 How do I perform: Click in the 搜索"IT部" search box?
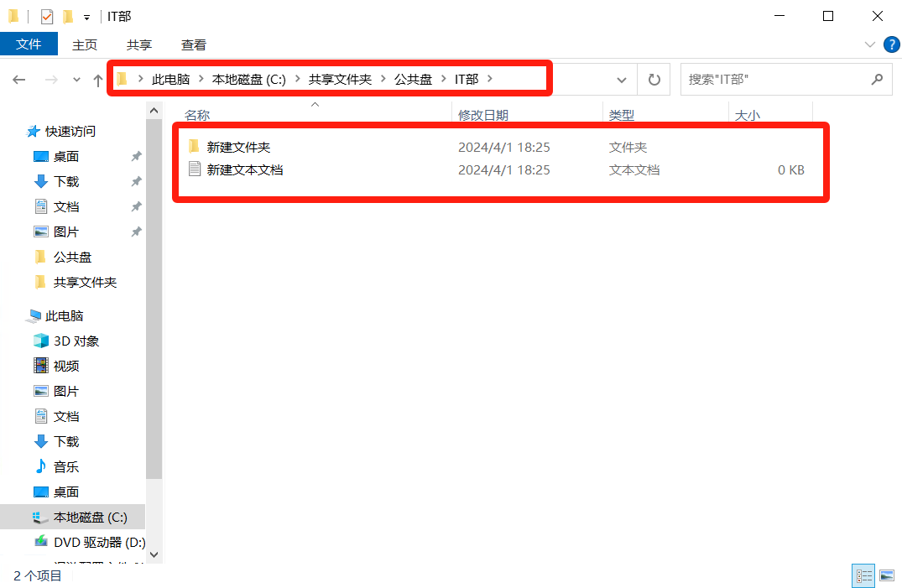coord(772,80)
